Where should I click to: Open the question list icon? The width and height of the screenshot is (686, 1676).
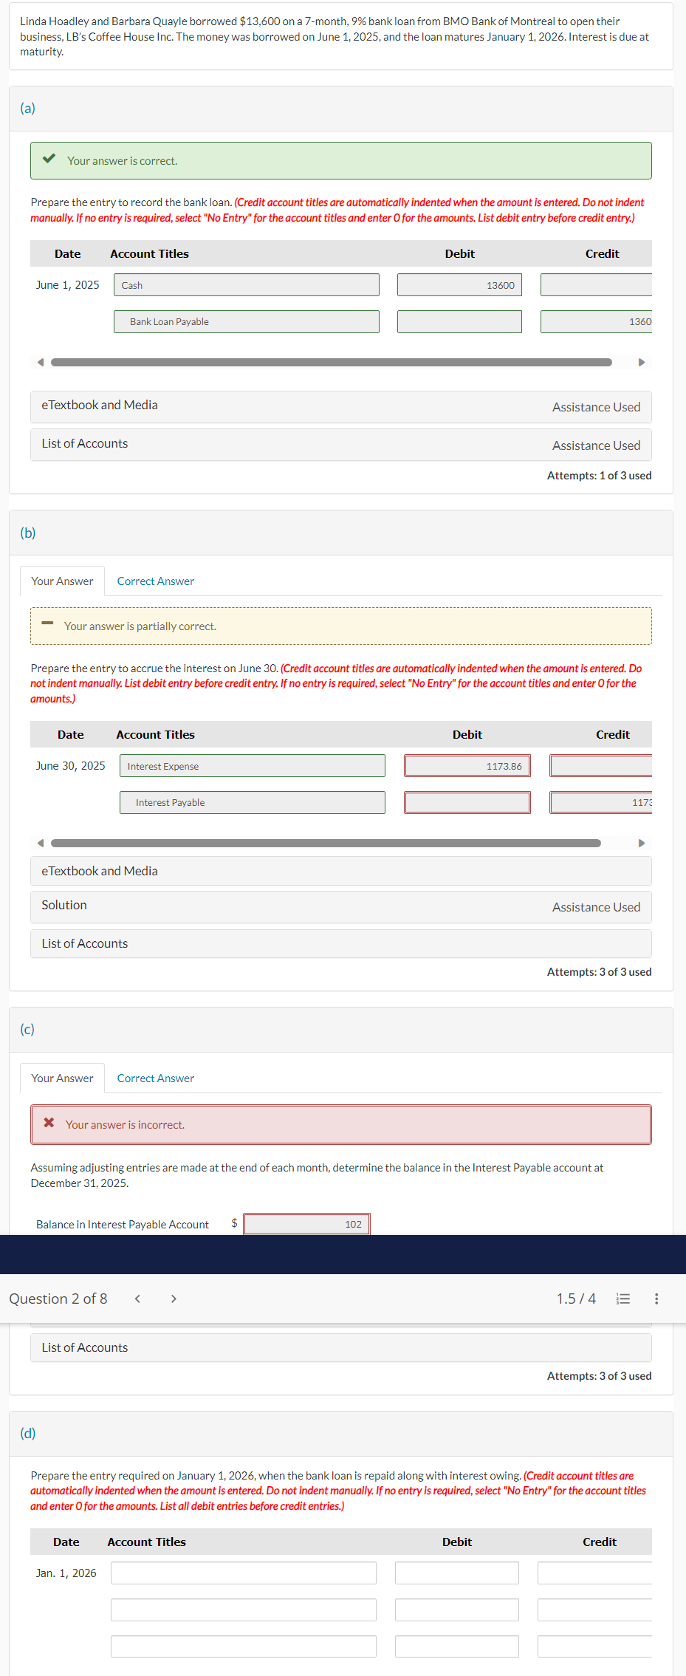click(x=622, y=1299)
